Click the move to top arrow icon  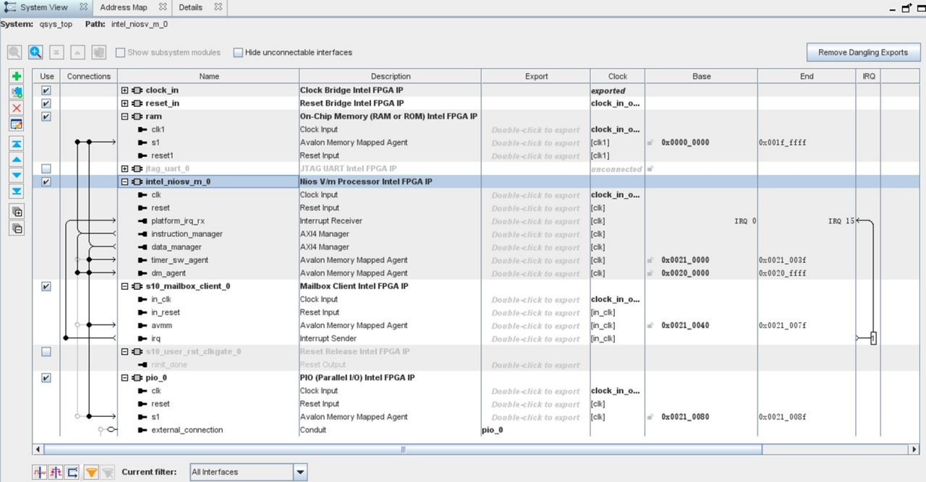point(17,144)
